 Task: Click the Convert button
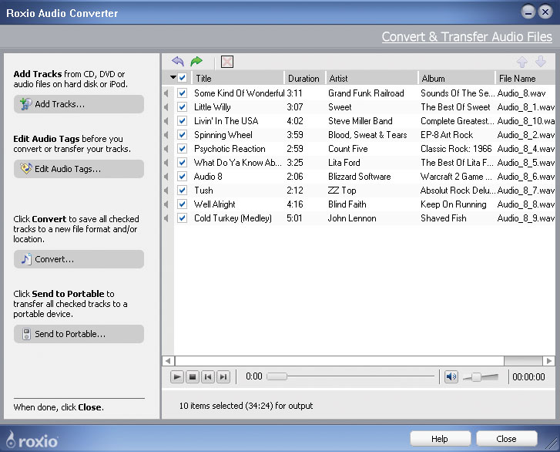79,259
